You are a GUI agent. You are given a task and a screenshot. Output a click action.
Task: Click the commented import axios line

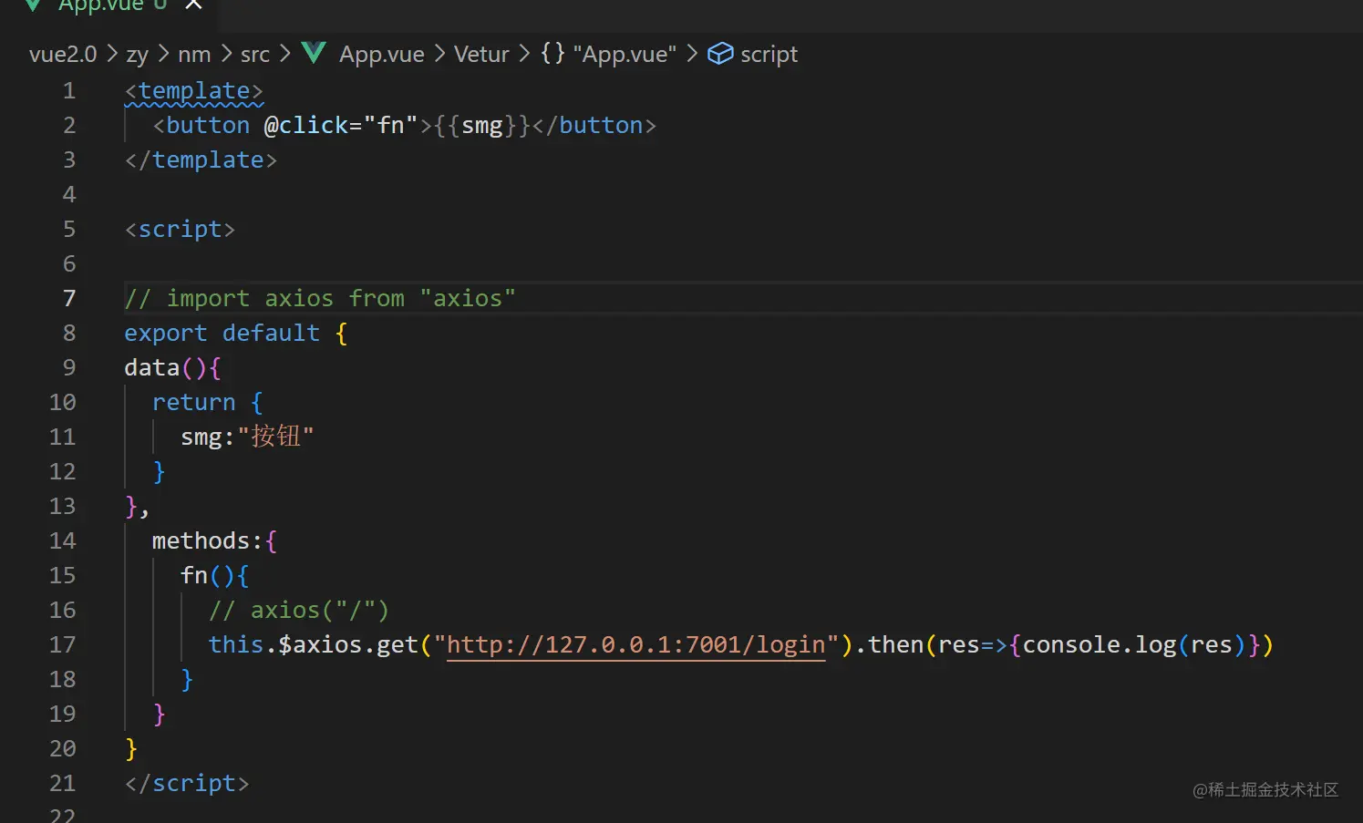[320, 299]
